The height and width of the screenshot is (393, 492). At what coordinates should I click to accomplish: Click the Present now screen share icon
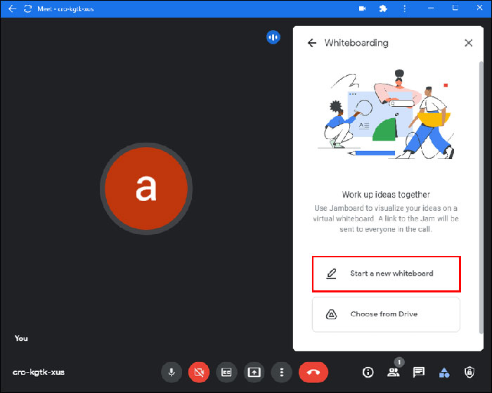pos(254,372)
